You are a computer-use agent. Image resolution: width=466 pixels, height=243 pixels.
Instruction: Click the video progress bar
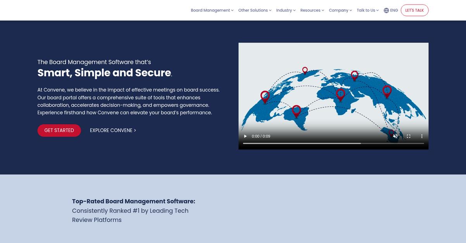(x=333, y=143)
